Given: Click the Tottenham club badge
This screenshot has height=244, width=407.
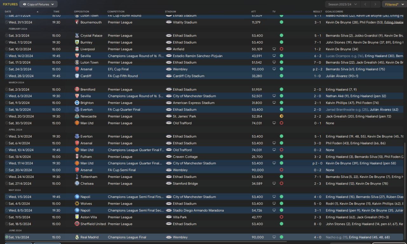Looking at the screenshot, I should coord(77,177).
